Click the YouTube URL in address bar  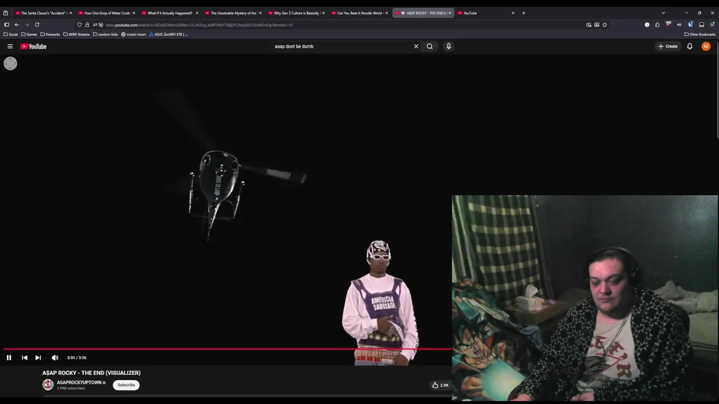click(199, 25)
